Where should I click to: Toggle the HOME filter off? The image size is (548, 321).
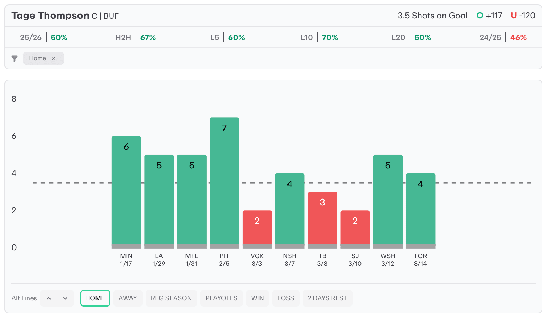(x=95, y=298)
